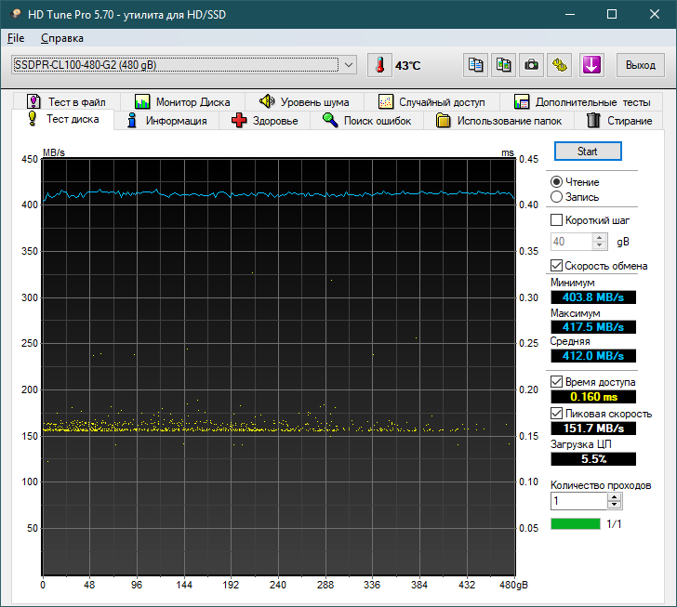
Task: Click the 43°C temperature reading
Action: pyautogui.click(x=407, y=66)
